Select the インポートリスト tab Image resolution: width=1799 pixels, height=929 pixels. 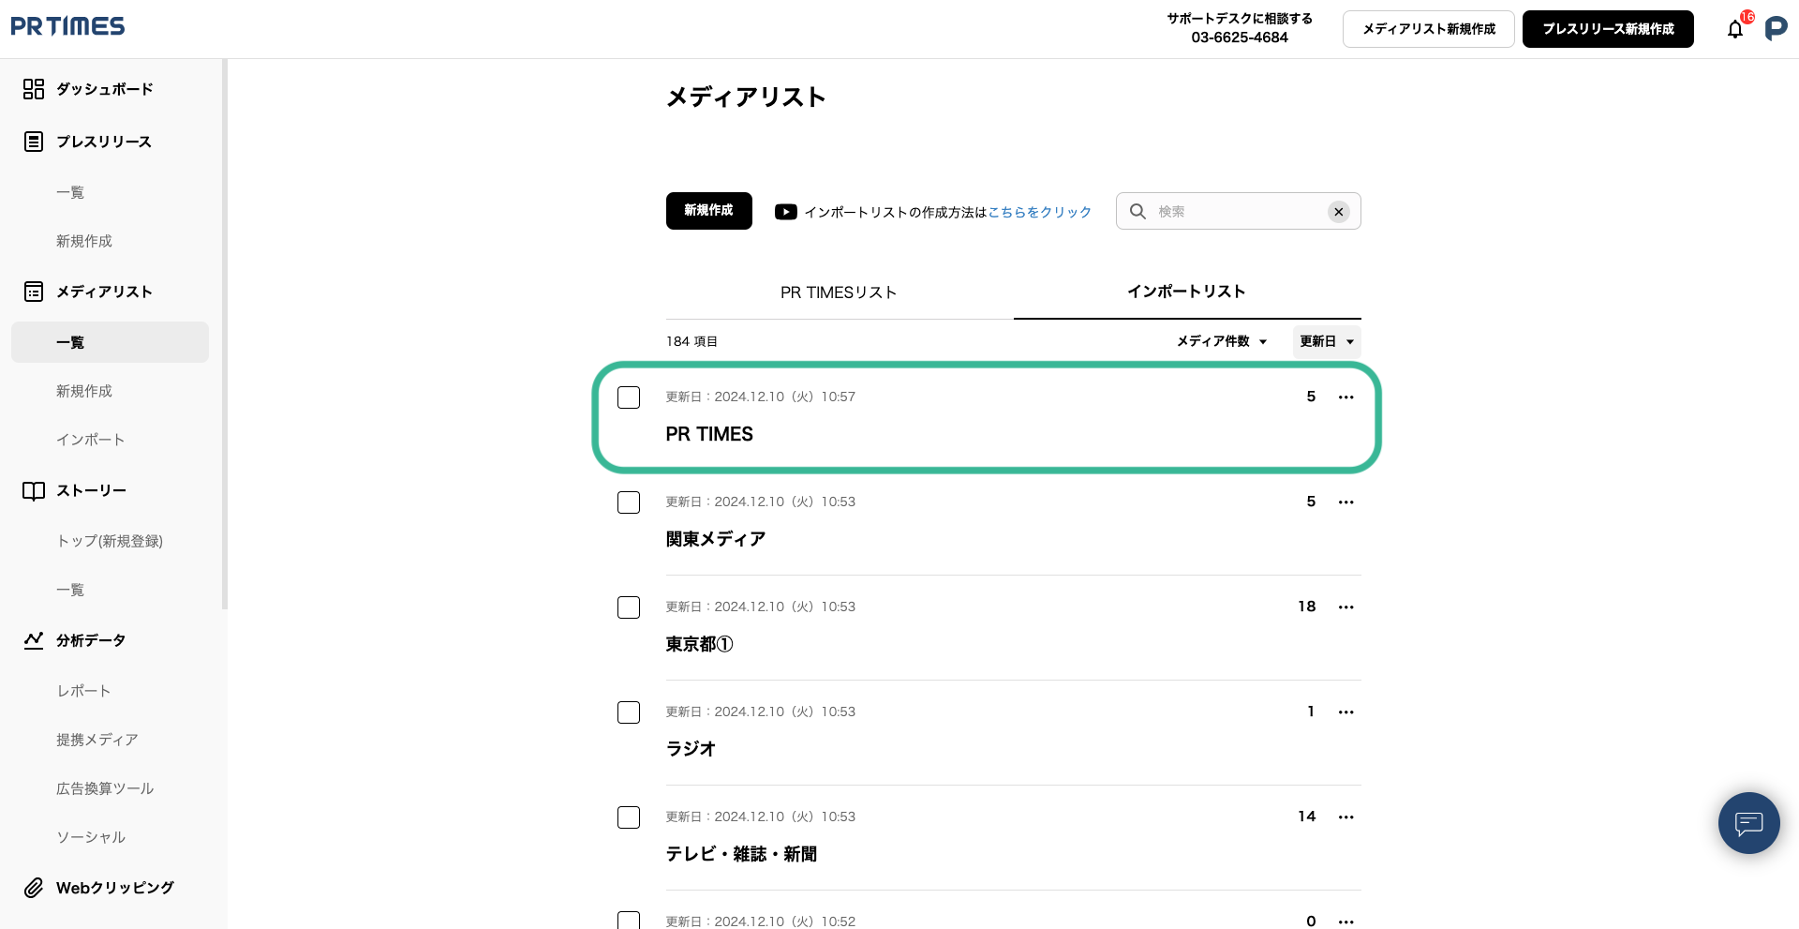[x=1186, y=292]
